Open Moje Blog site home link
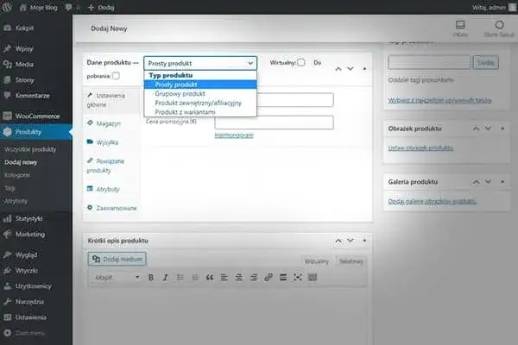The height and width of the screenshot is (345, 518). [38, 7]
